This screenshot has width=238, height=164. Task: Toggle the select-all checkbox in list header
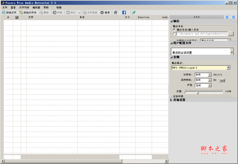point(17,17)
